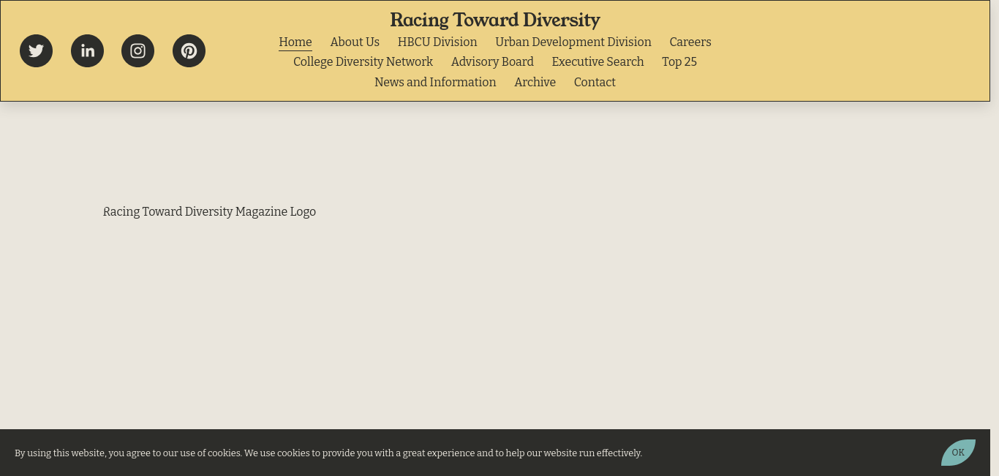Screen dimensions: 999x476
Task: Go to the Home menu item
Action: (295, 42)
